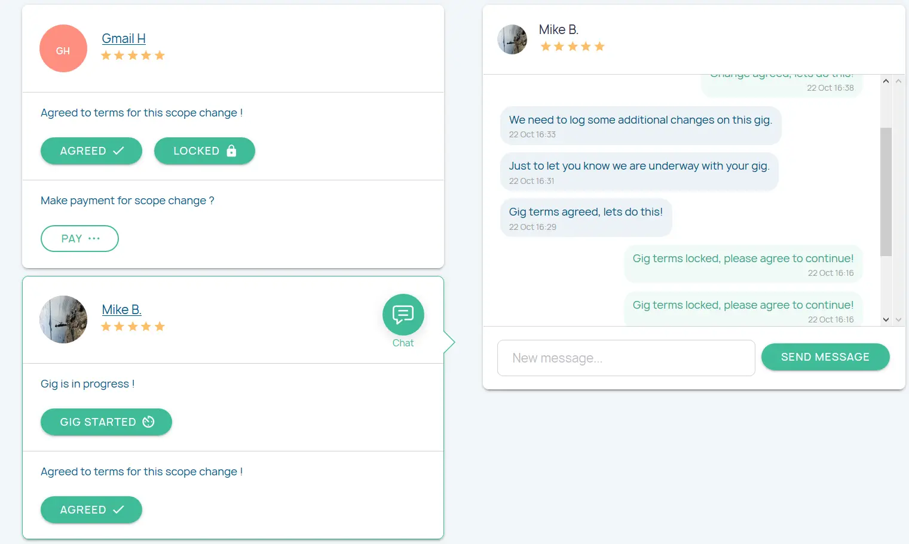The height and width of the screenshot is (544, 909).
Task: Click checkmark on Mike B.'s AGREED button
Action: tap(118, 510)
